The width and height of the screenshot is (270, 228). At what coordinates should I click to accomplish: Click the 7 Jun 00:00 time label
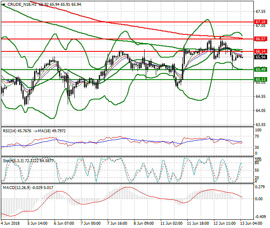click(91, 223)
